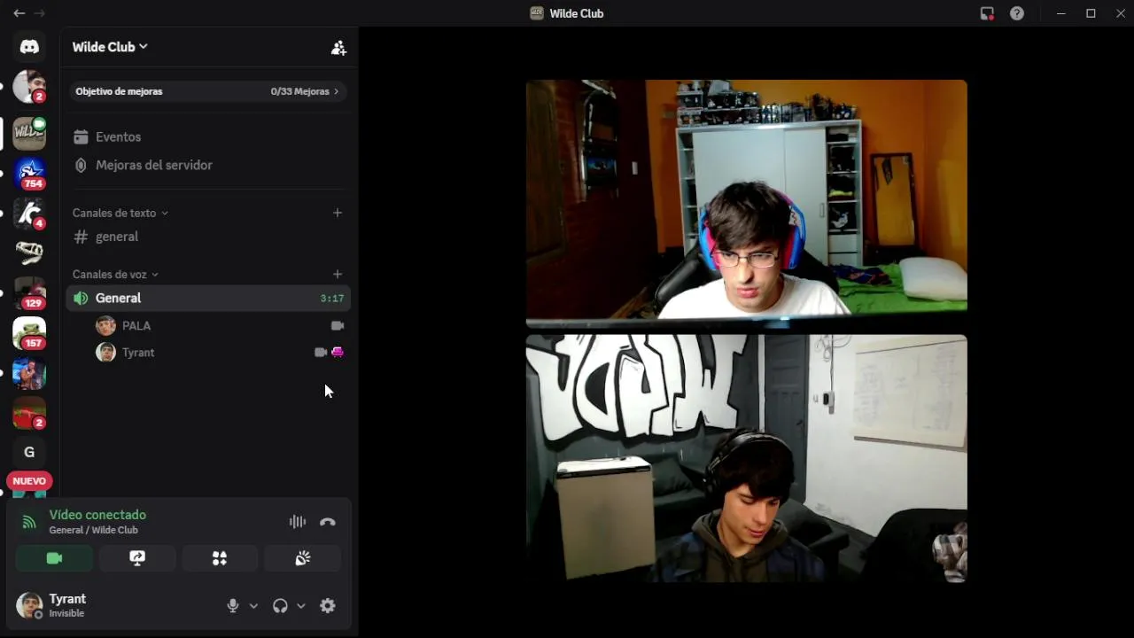Click the connection signal strength icon

tap(29, 522)
